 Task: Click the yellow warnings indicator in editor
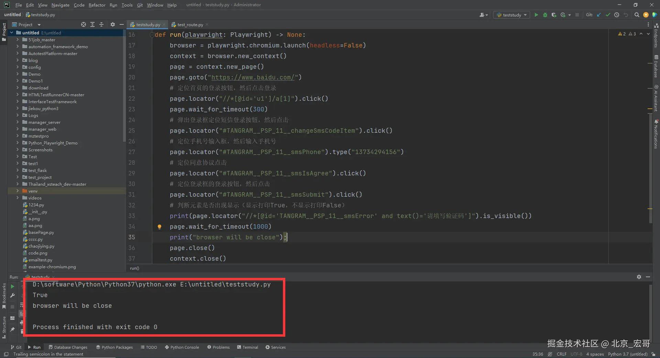click(622, 34)
